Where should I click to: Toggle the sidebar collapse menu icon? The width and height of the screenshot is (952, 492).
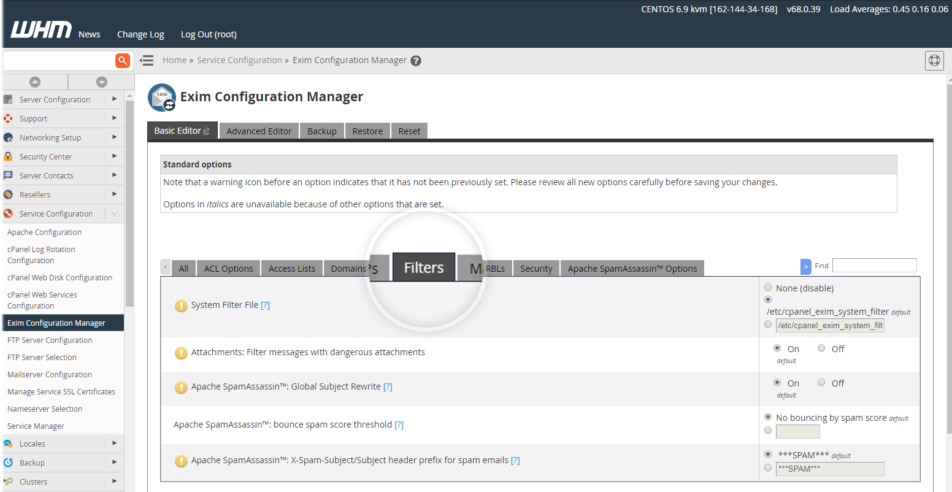point(146,60)
